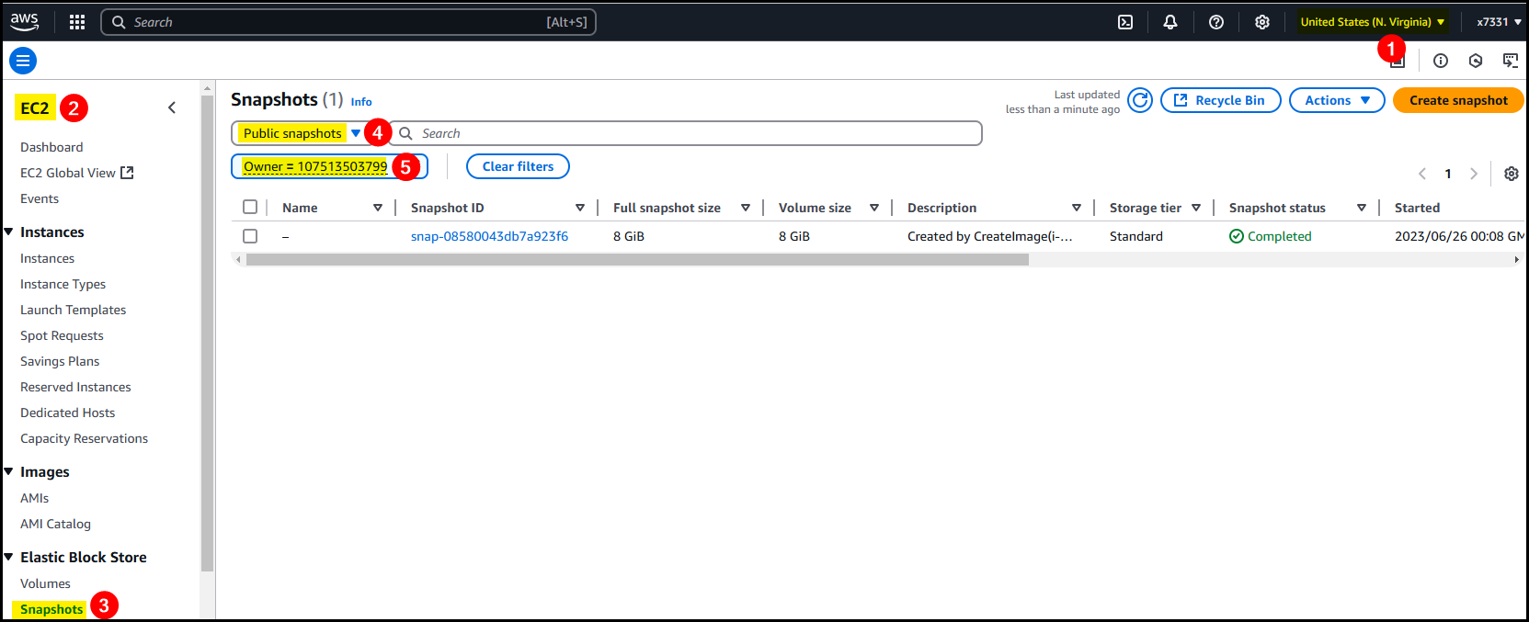The height and width of the screenshot is (622, 1529).
Task: Select Snapshots in sidebar
Action: click(51, 609)
